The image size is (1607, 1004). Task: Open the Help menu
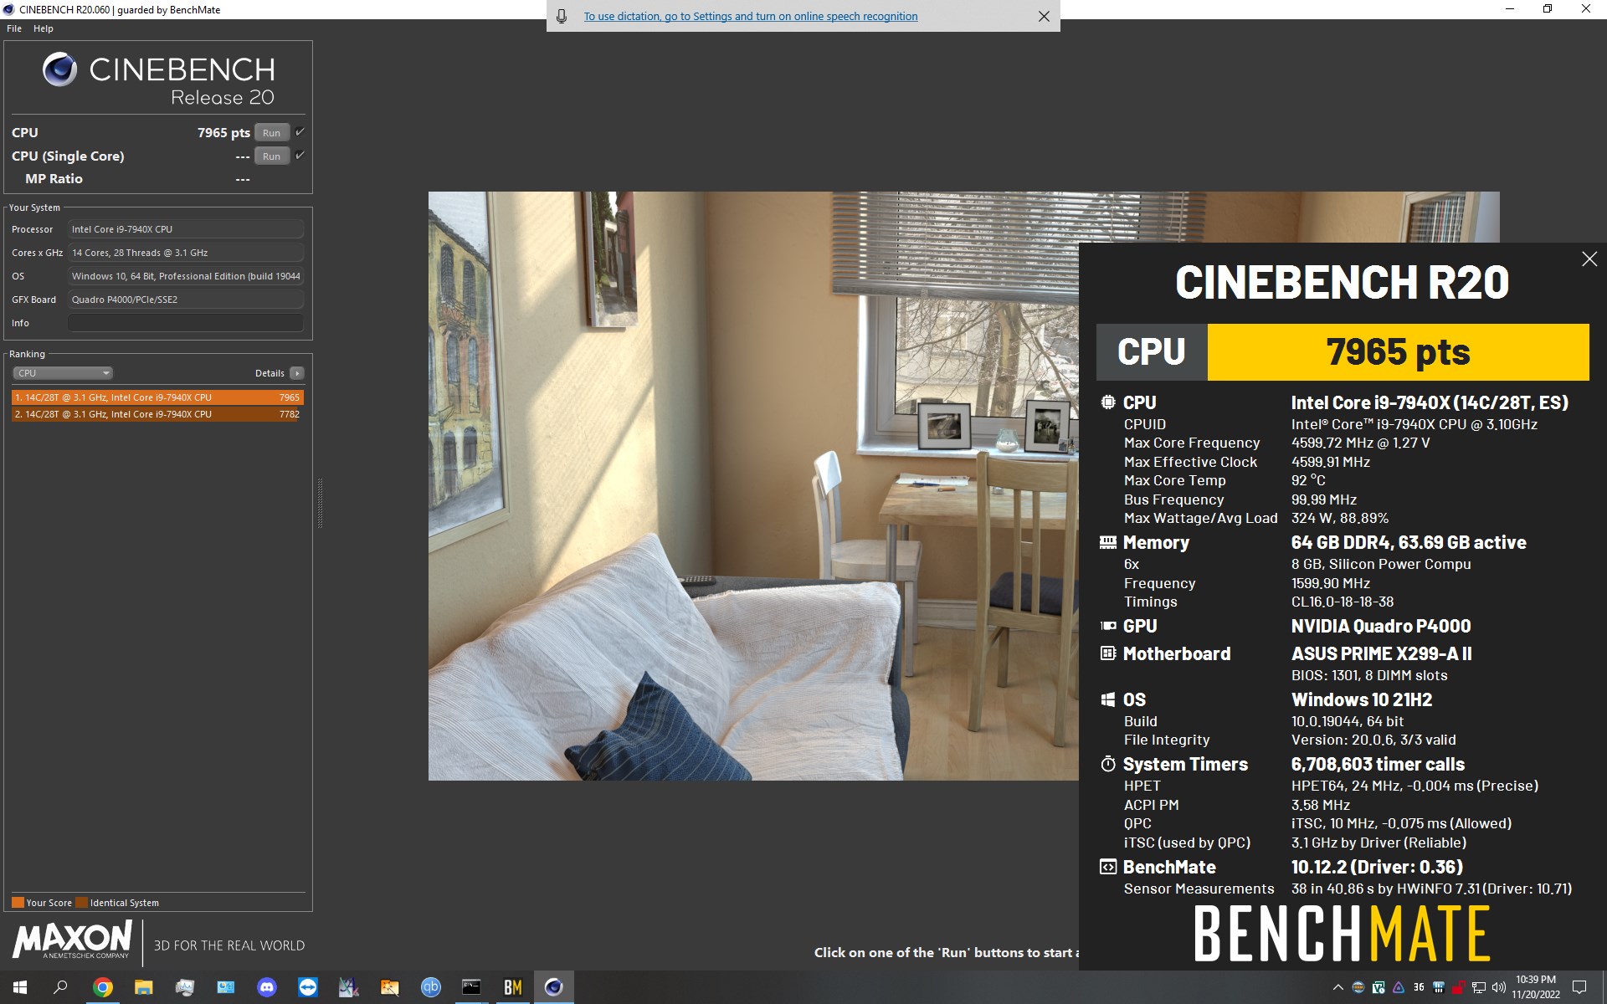point(44,28)
